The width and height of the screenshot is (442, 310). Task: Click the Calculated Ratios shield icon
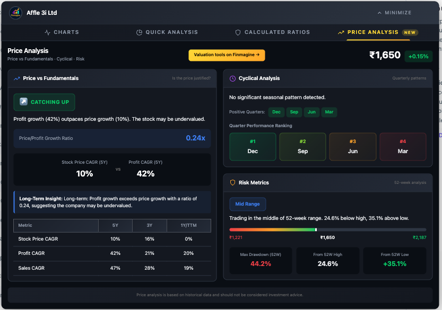(237, 32)
